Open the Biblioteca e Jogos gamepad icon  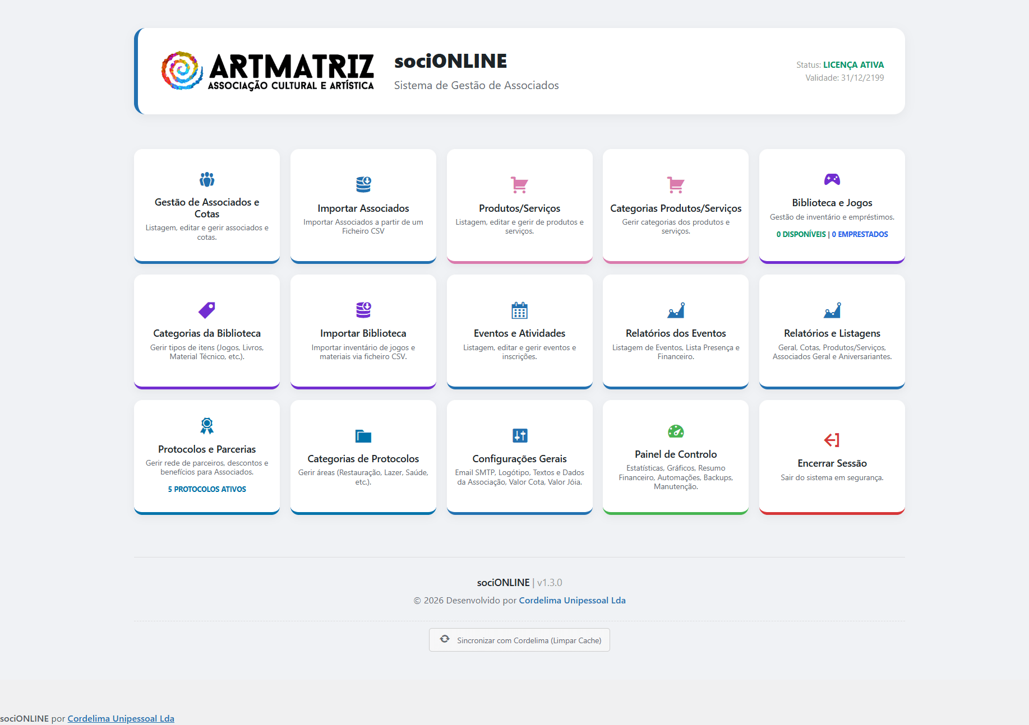832,179
